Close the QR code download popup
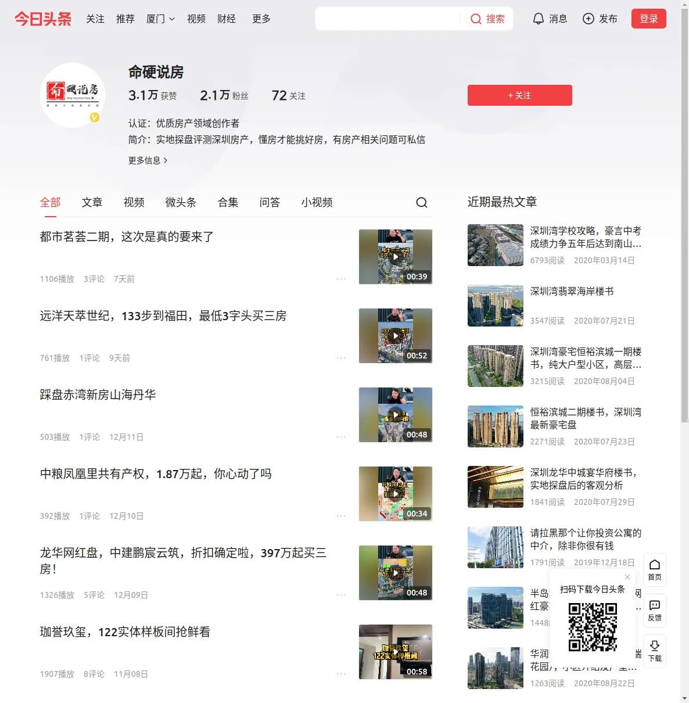This screenshot has height=703, width=689. [627, 577]
